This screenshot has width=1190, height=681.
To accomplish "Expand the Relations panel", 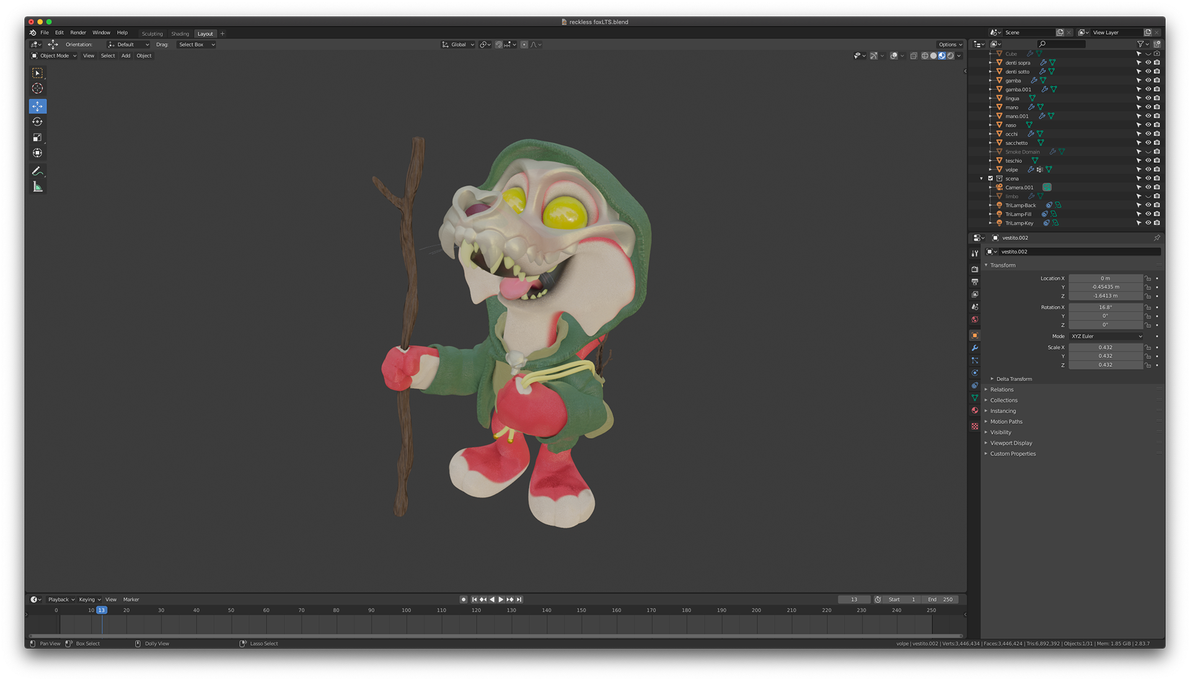I will [x=1002, y=390].
